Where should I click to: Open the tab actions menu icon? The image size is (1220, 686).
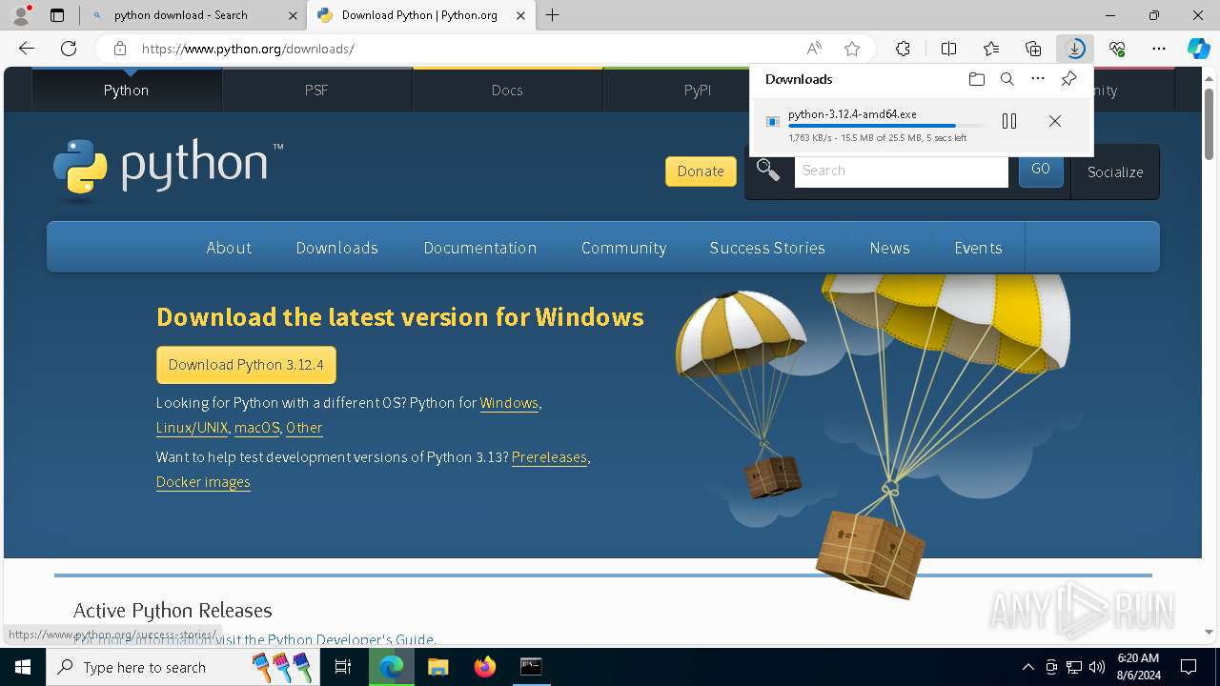click(x=57, y=15)
